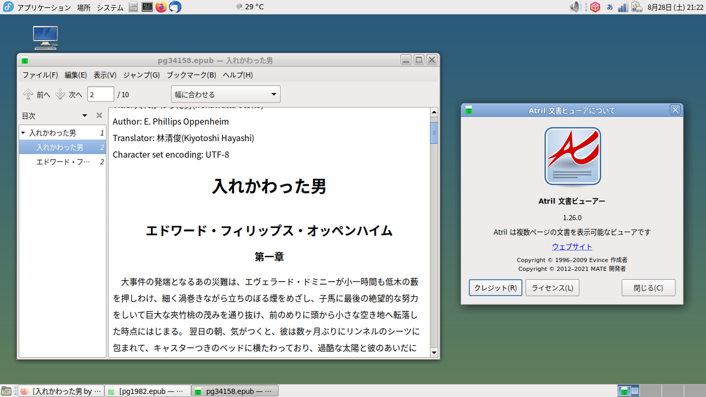706x397 pixels.
Task: Open the アプリケーション panel menu
Action: (x=44, y=7)
